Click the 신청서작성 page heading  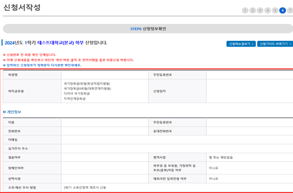22,8
